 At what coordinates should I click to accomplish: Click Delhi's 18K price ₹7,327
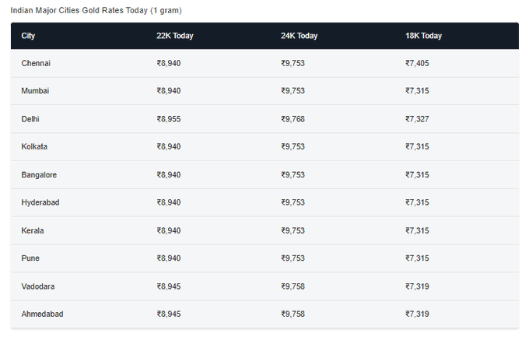(x=417, y=119)
